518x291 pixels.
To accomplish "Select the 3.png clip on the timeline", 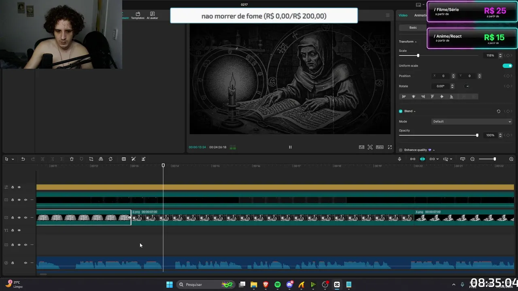I will tap(464, 217).
